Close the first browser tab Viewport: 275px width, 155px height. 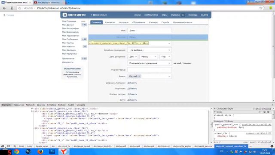point(30,3)
